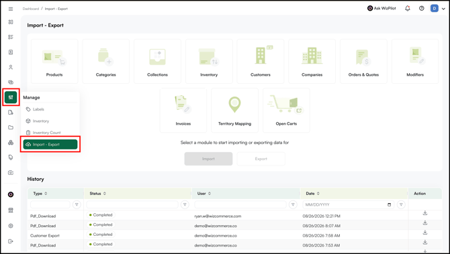
Task: Click the sidebar camera icon
Action: [11, 173]
